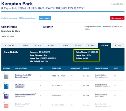This screenshot has width=126, height=111.
Task: Click the Weather heading
Action: 48,27
